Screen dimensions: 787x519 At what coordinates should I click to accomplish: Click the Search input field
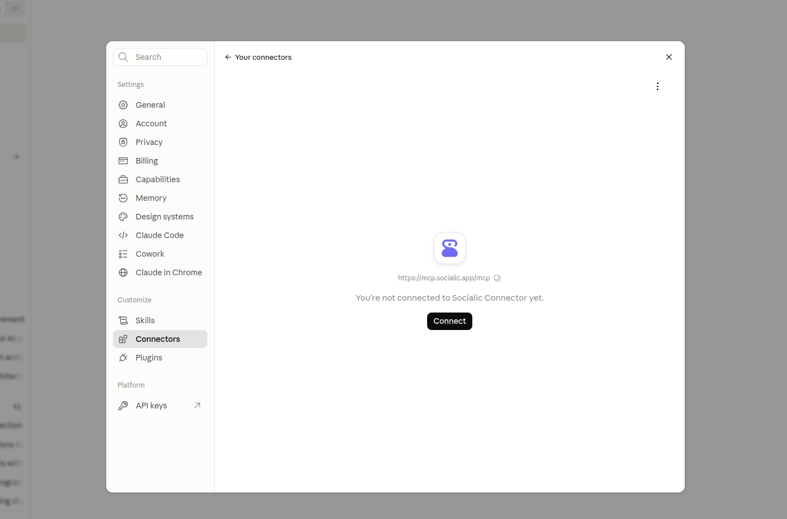click(x=160, y=57)
